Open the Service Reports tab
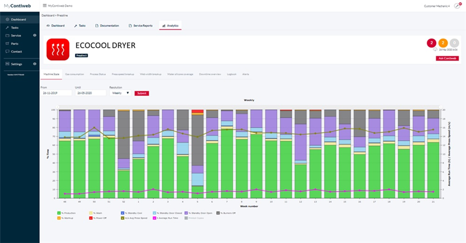The height and width of the screenshot is (243, 466). [140, 26]
